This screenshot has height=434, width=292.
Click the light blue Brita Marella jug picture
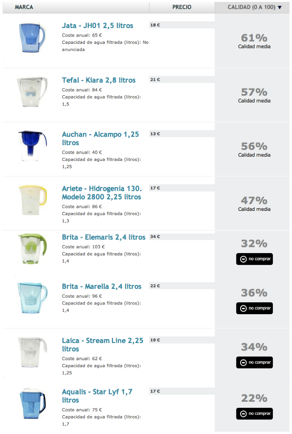tap(32, 298)
